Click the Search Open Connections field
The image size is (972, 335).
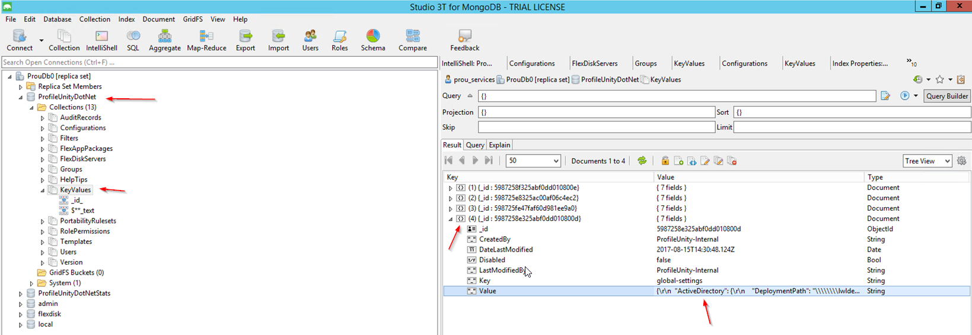tap(219, 62)
